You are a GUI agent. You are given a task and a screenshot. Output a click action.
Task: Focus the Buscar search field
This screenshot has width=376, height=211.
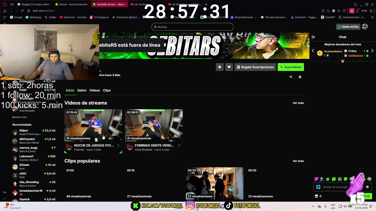tap(192, 27)
